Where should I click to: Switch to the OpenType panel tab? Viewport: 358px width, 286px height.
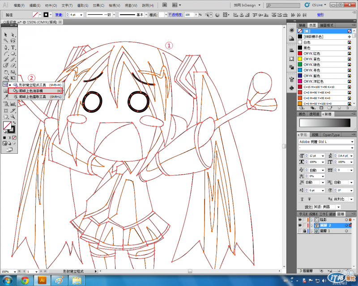[x=331, y=135]
